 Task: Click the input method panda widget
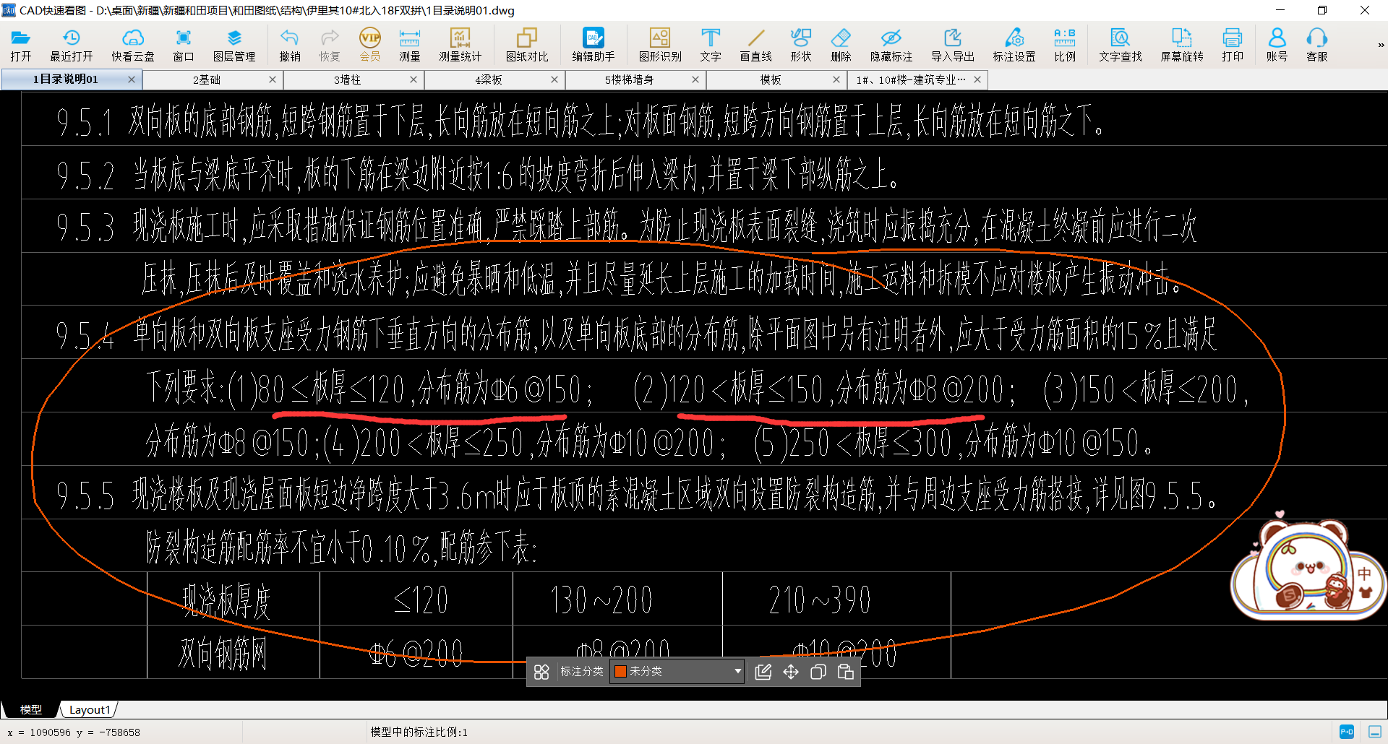[x=1307, y=568]
